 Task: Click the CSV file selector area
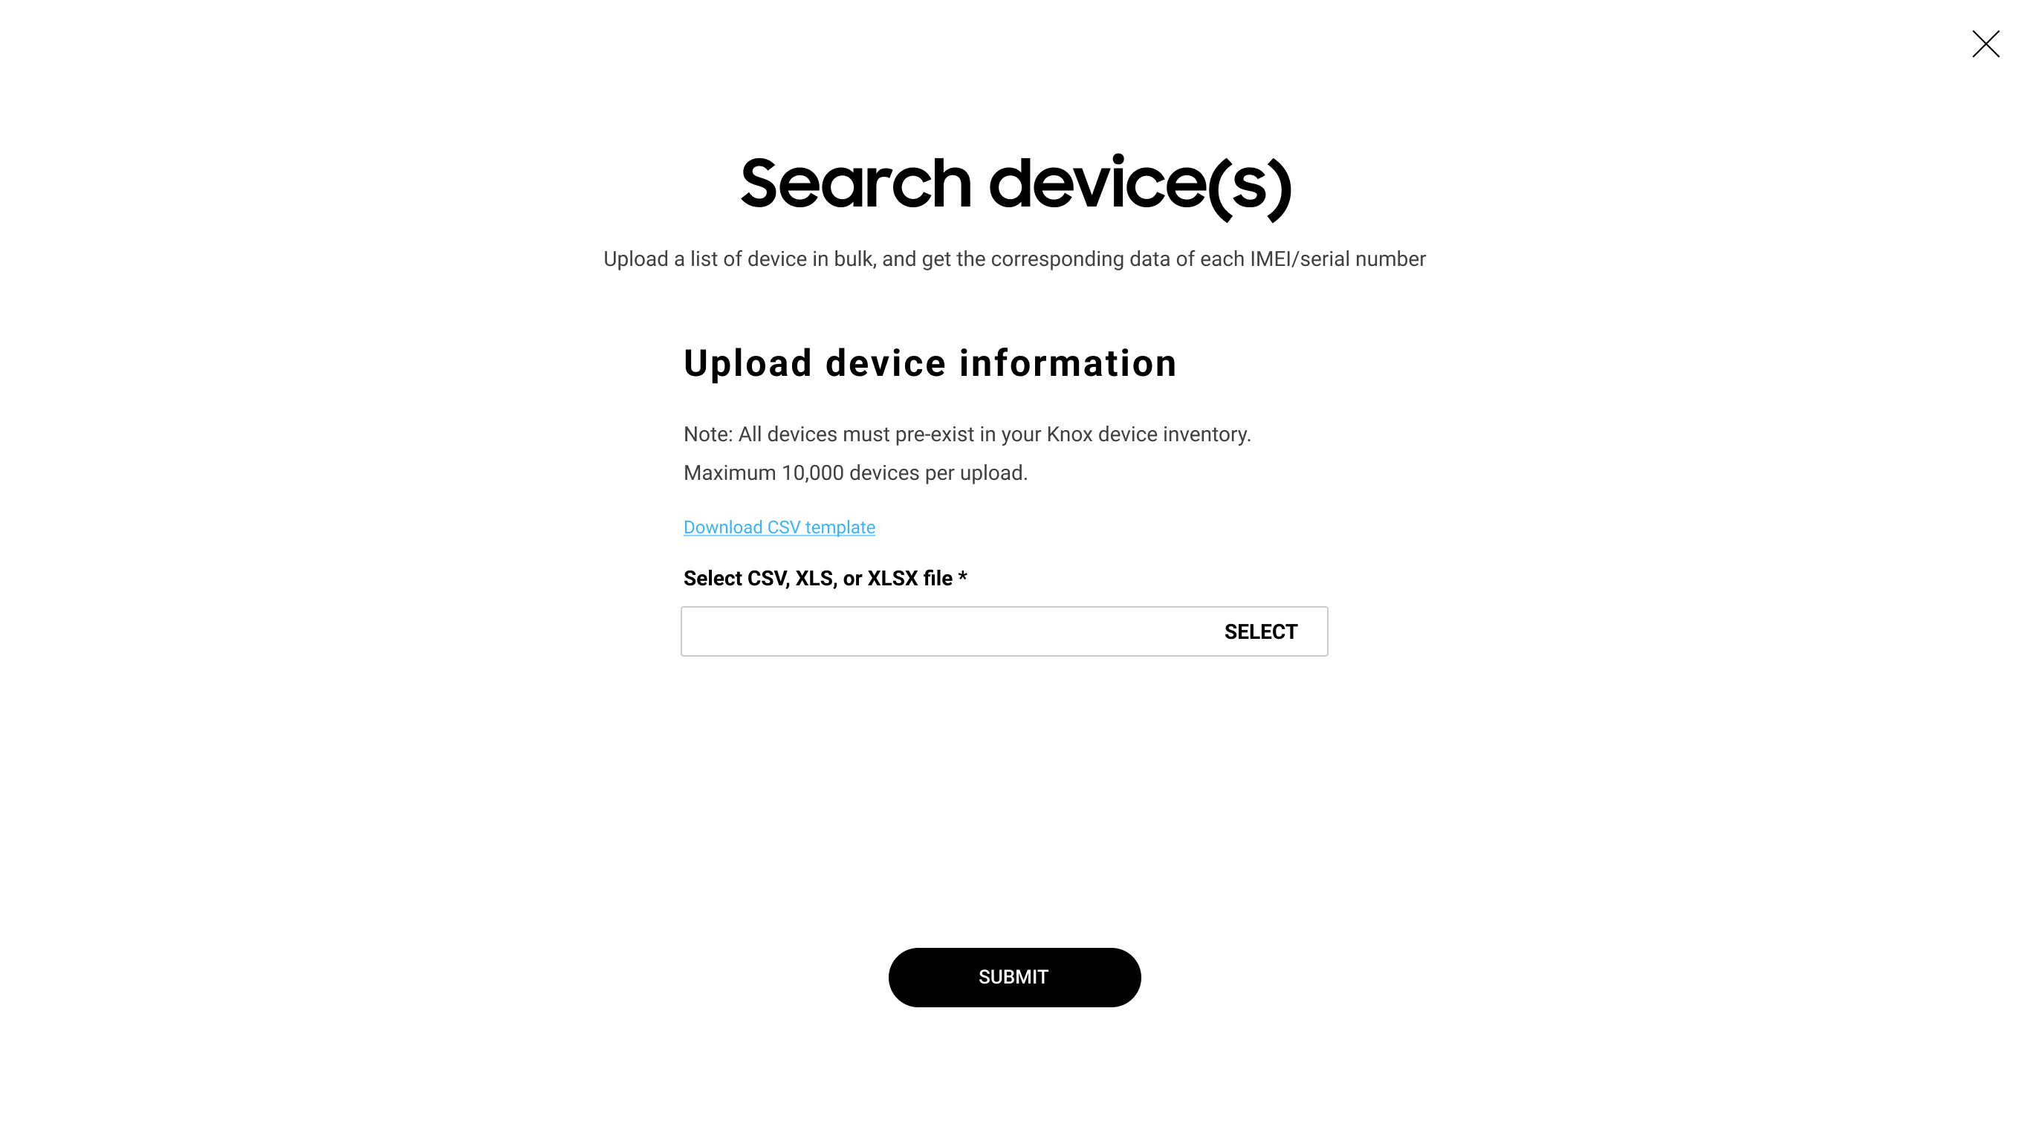[1004, 631]
